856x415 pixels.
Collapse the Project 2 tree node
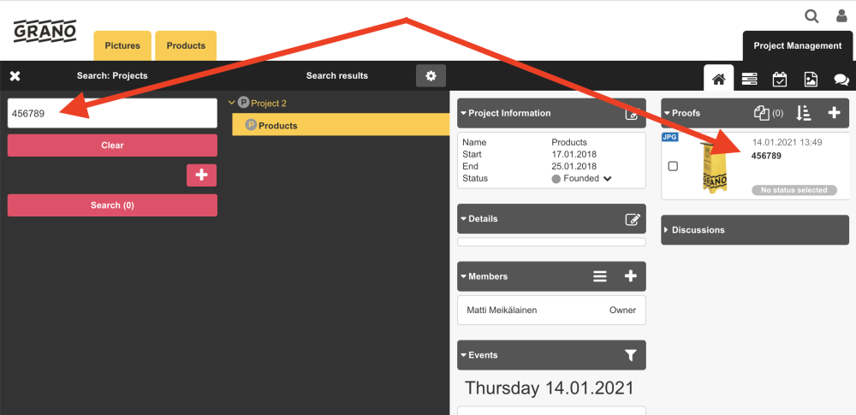coord(231,103)
